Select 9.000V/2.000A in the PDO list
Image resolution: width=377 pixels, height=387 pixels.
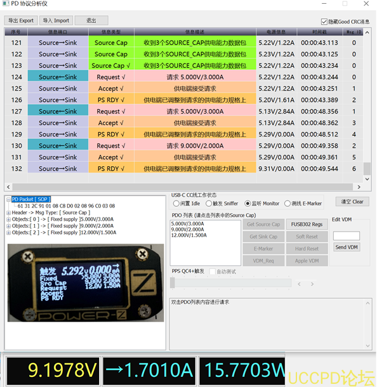(188, 229)
